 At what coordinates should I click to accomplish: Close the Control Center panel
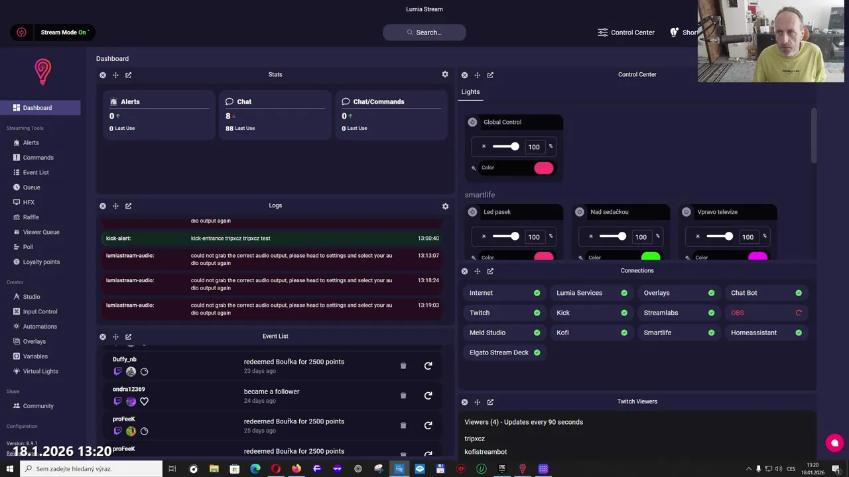coord(464,75)
